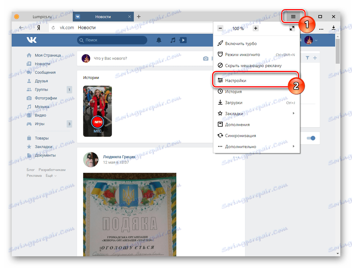
Task: Open Режим инкогнито from menu
Action: tap(256, 54)
